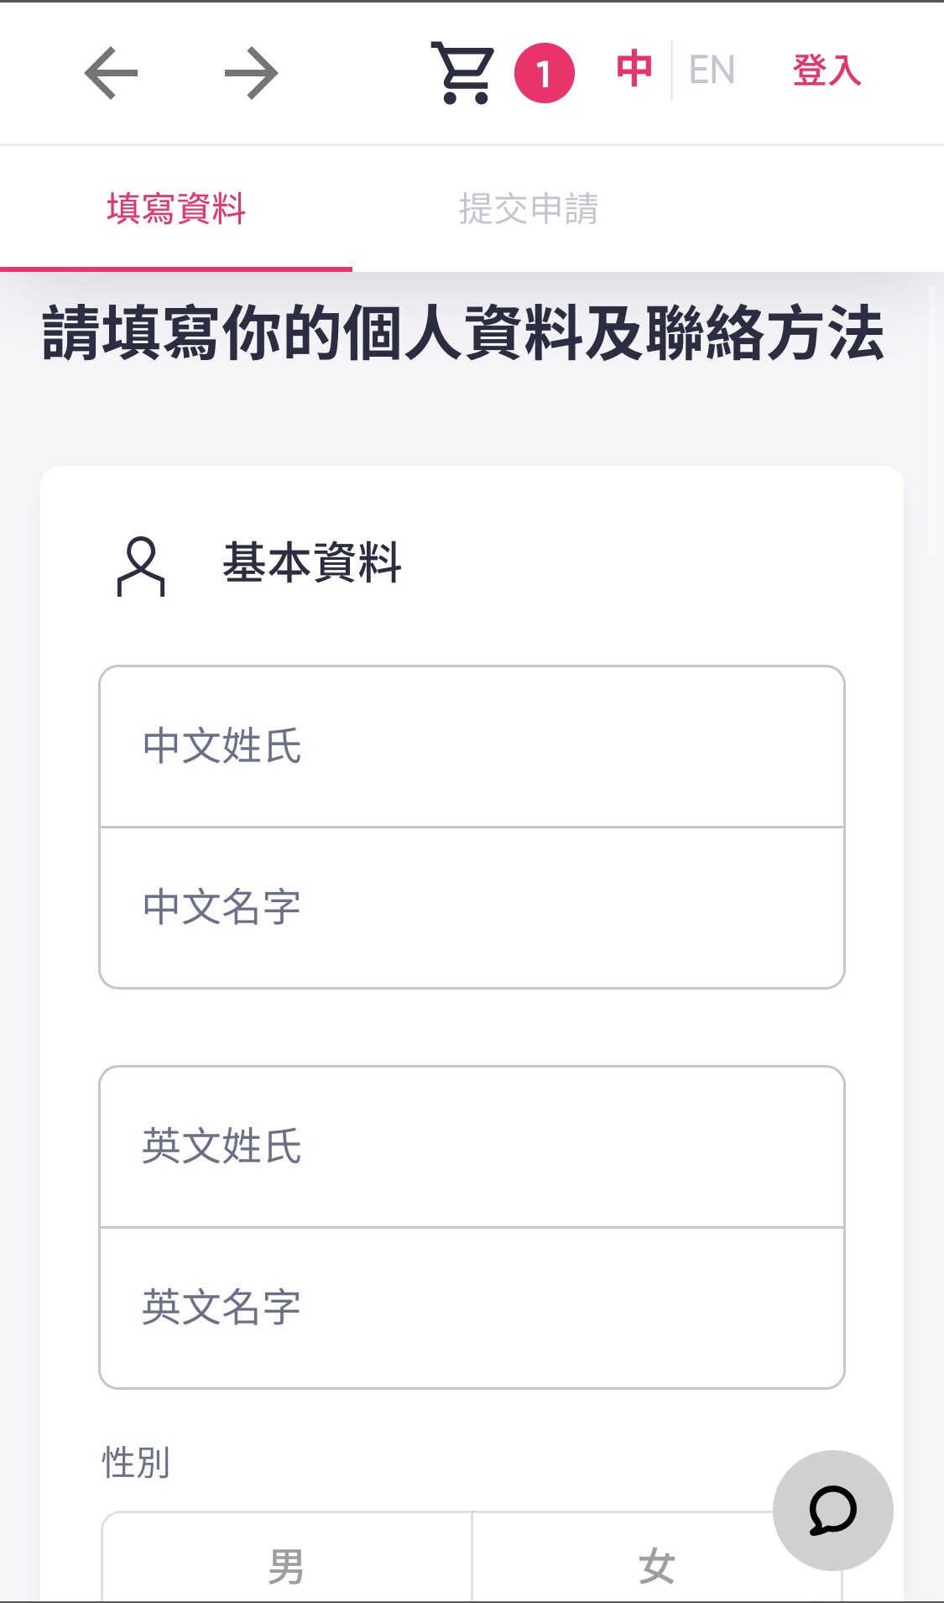This screenshot has height=1603, width=944.
Task: Click into the 中文名字 field
Action: click(472, 907)
